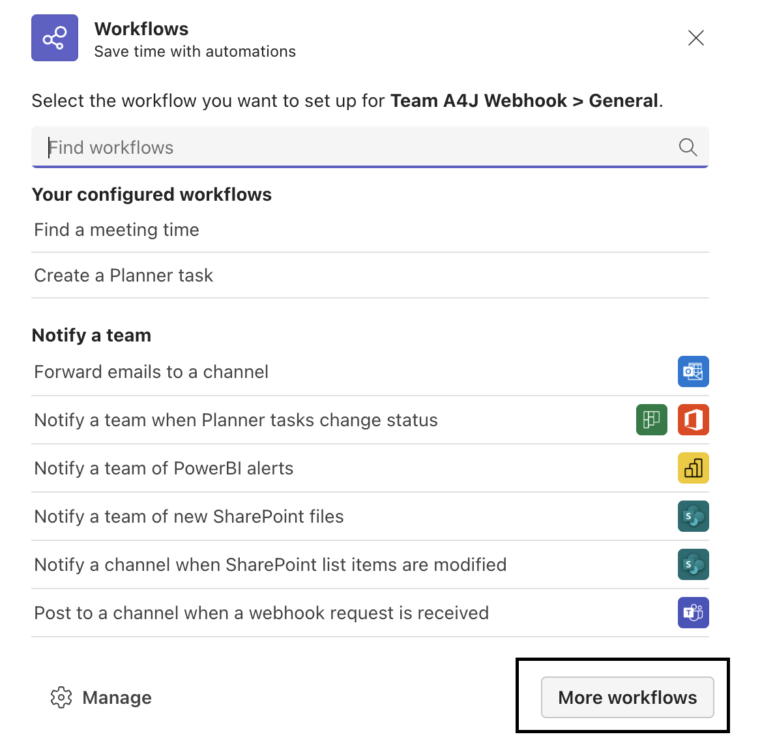Click the Planner icon on the tasks workflow
760x756 pixels.
[651, 420]
